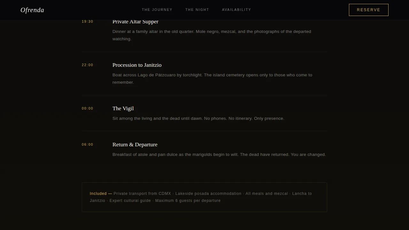The image size is (409, 230).
Task: Click the atole breakfast description
Action: point(219,155)
